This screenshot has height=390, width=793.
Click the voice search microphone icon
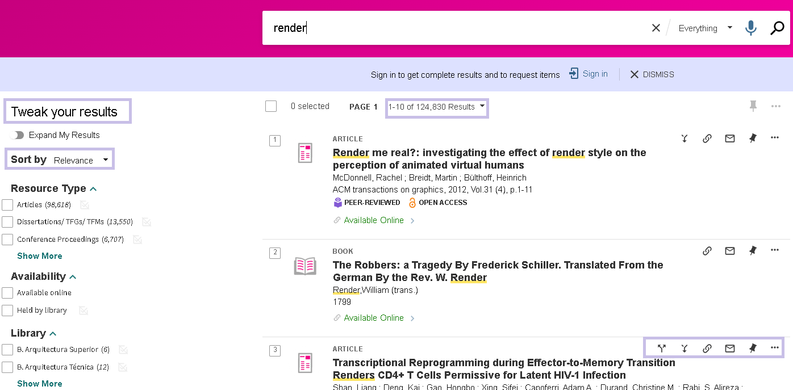click(x=750, y=28)
